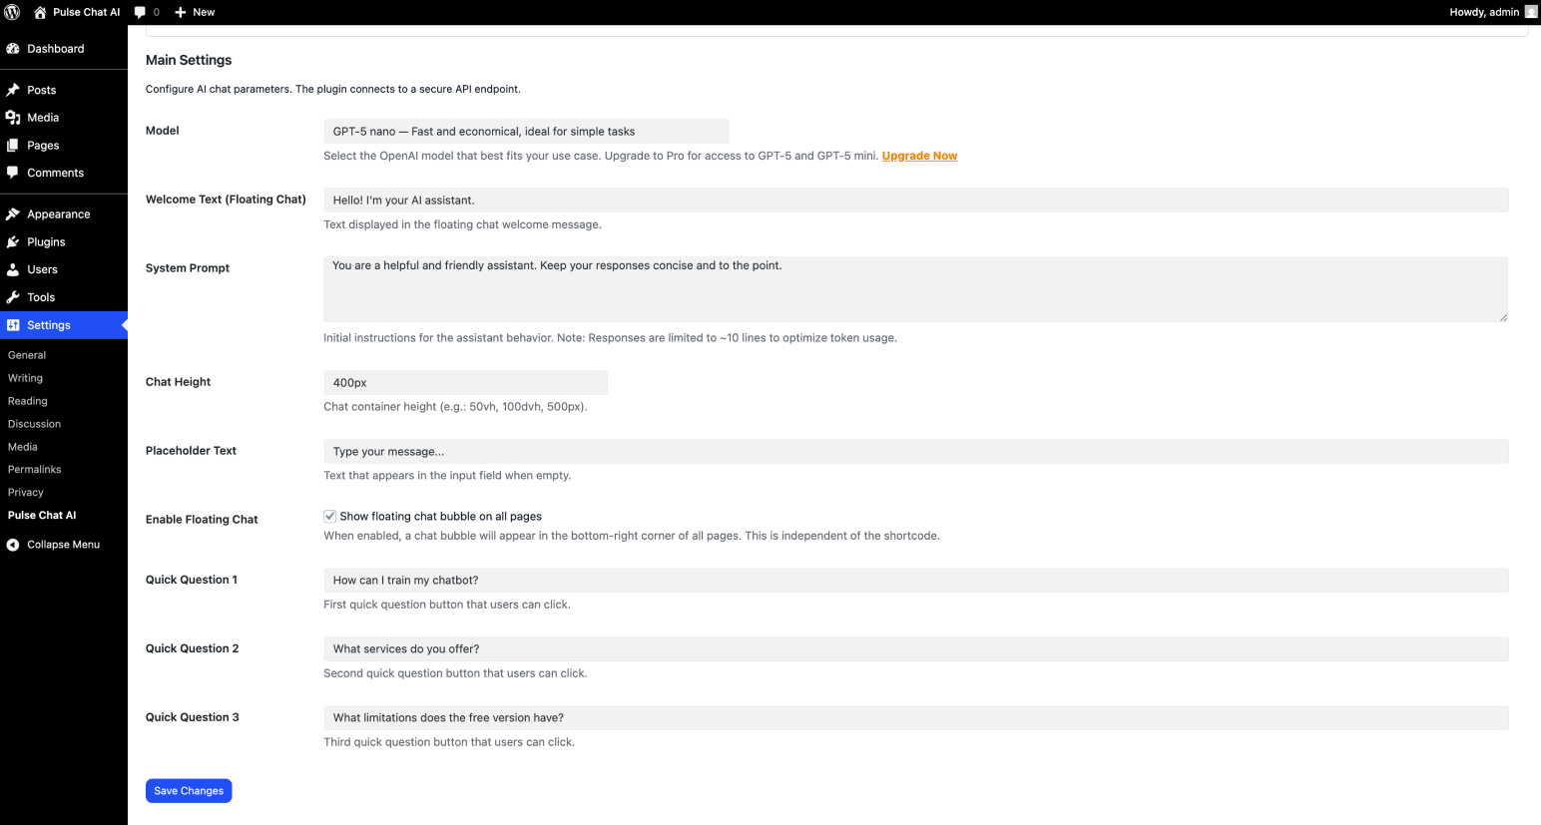Screen dimensions: 1541x825
Task: Click into the System Prompt text area
Action: 915,289
